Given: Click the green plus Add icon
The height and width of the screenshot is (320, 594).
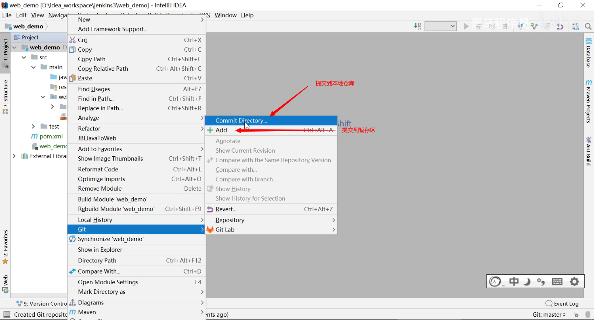Looking at the screenshot, I should 210,130.
